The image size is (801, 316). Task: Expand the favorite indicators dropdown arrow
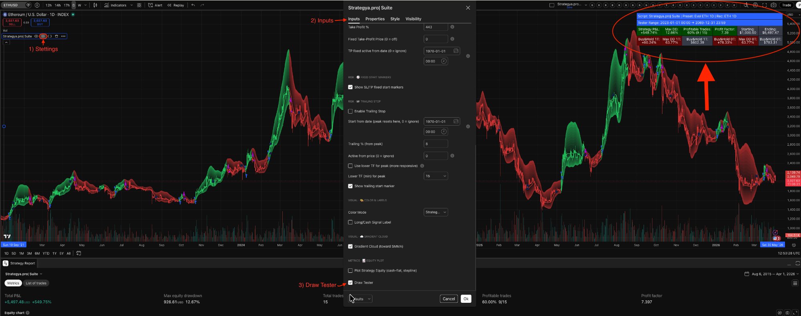131,5
